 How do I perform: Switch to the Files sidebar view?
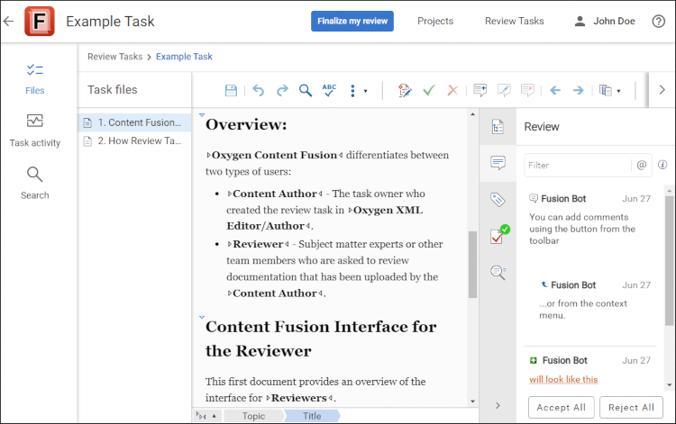(34, 79)
